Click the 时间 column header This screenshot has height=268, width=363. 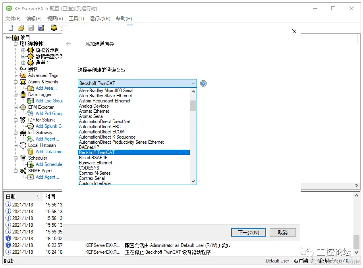coord(53,197)
